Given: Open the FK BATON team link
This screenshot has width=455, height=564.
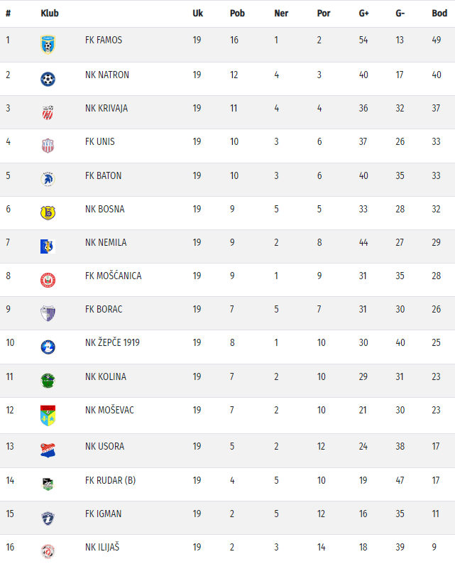Looking at the screenshot, I should click(103, 175).
